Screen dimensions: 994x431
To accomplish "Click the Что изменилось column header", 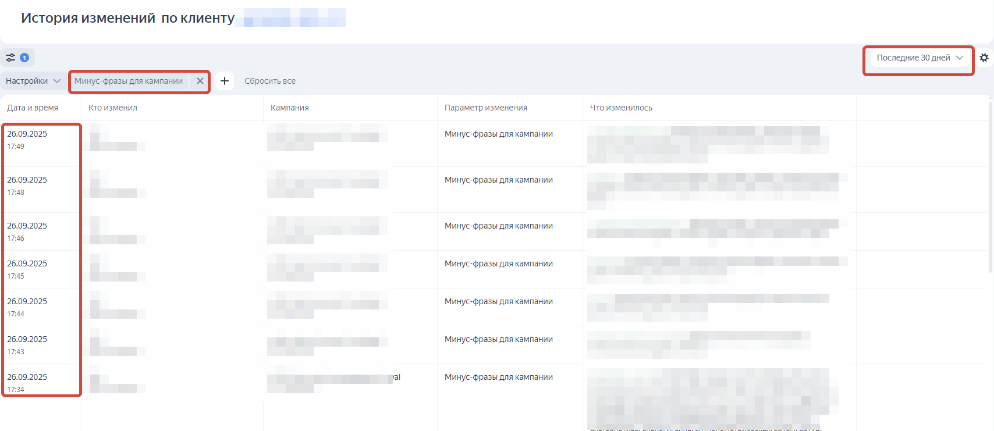I will (620, 108).
